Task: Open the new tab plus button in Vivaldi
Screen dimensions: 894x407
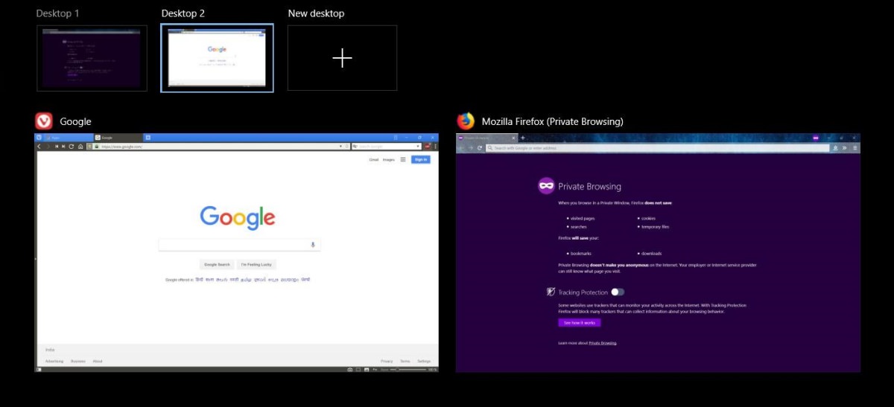Action: pyautogui.click(x=148, y=138)
